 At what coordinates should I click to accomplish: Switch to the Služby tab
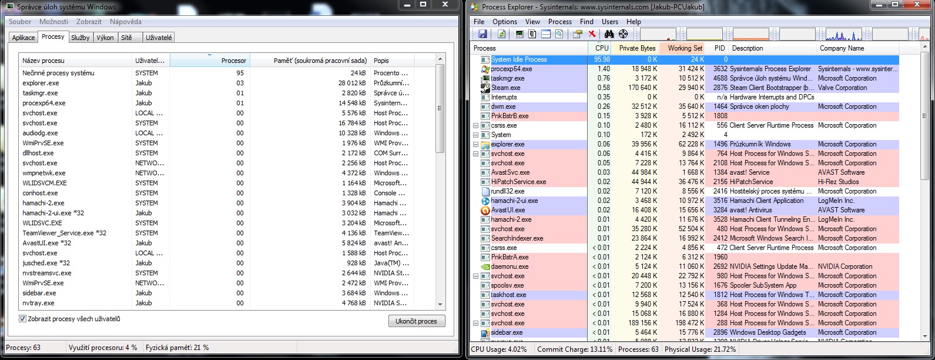point(81,38)
